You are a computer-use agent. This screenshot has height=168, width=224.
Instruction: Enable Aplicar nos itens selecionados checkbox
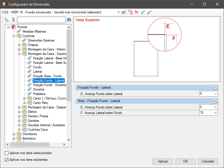coord(7,153)
